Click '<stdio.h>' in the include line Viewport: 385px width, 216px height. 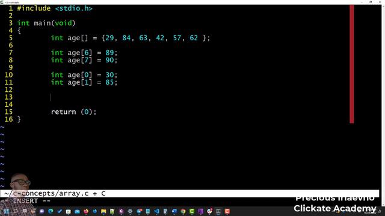click(73, 8)
